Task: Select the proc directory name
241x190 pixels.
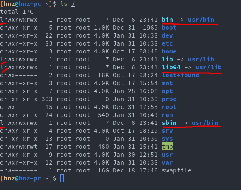Action: pos(169,99)
